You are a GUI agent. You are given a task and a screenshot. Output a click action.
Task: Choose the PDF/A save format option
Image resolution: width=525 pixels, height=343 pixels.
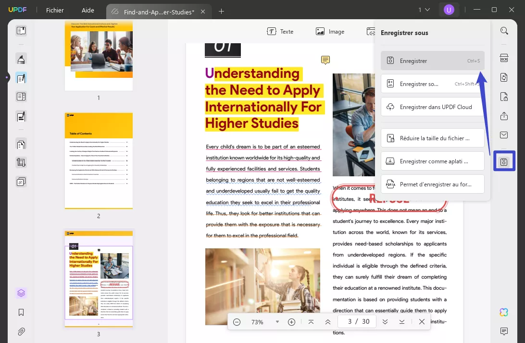point(433,184)
